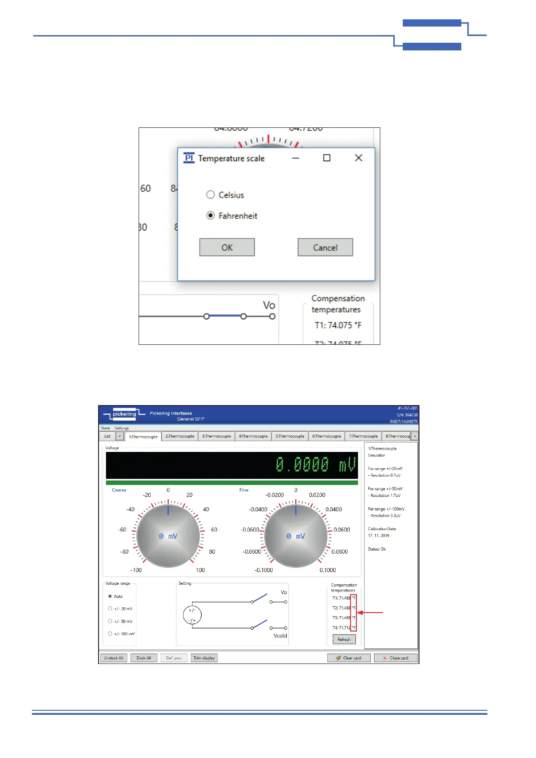Click the Def. pos. button
This screenshot has height=758, width=536.
pos(174,658)
